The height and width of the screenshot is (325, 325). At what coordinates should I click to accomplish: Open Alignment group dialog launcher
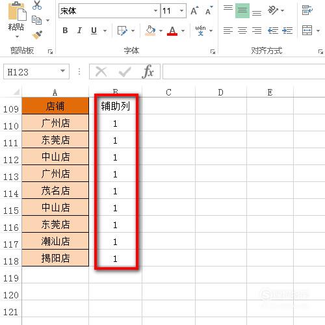pyautogui.click(x=320, y=51)
